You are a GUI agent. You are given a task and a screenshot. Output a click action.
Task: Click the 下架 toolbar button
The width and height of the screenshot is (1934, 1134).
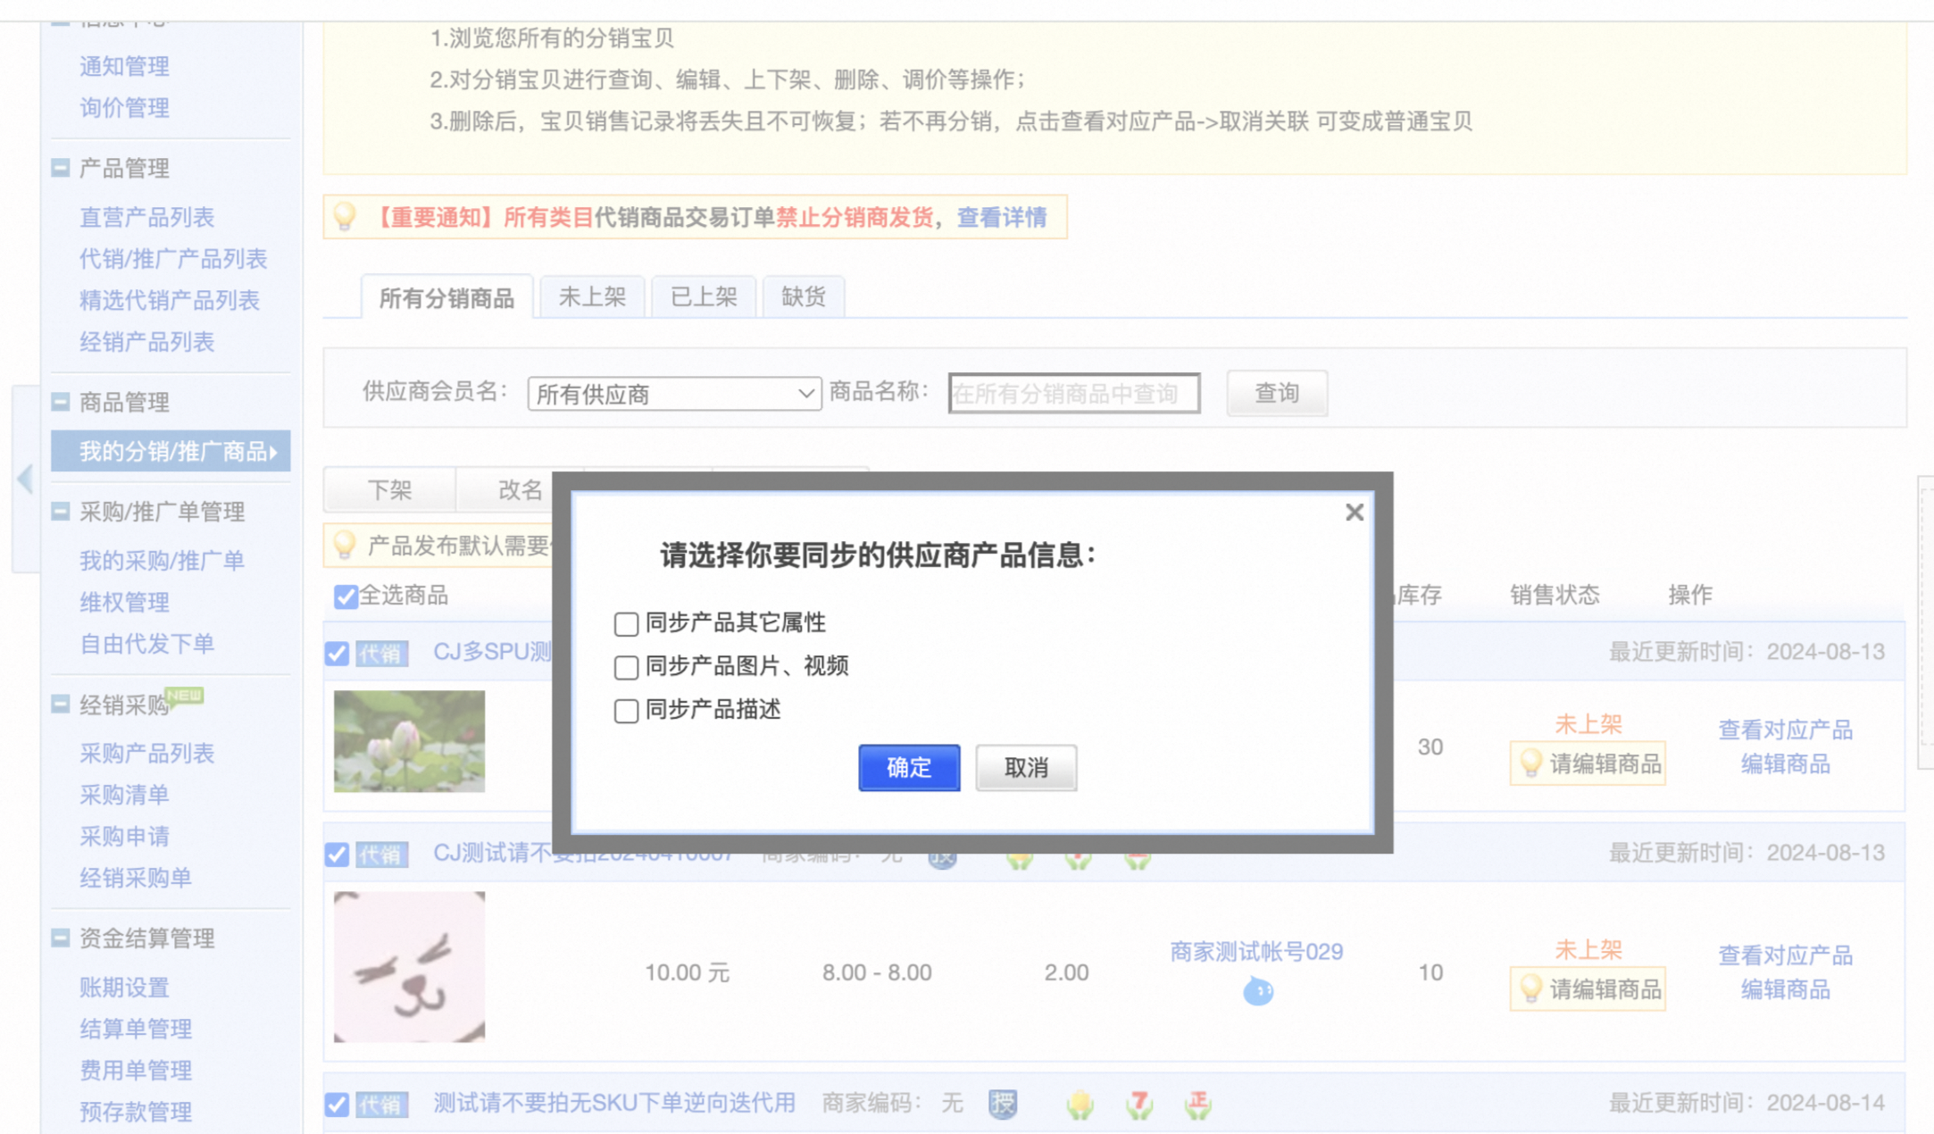pos(389,489)
